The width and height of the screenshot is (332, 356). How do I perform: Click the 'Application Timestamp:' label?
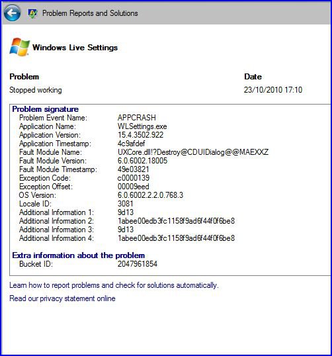55,144
